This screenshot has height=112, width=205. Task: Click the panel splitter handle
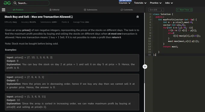(145, 66)
